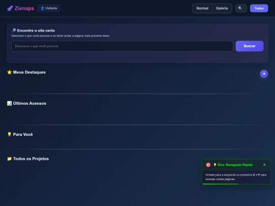The image size is (275, 206).
Task: Click the Últimos Acessos heading
Action: click(30, 103)
